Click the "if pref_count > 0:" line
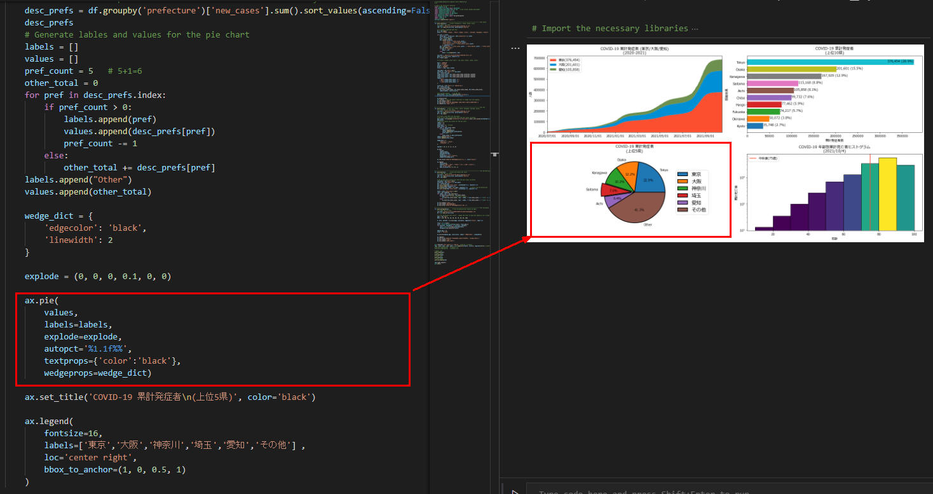This screenshot has height=494, width=933. tap(88, 107)
